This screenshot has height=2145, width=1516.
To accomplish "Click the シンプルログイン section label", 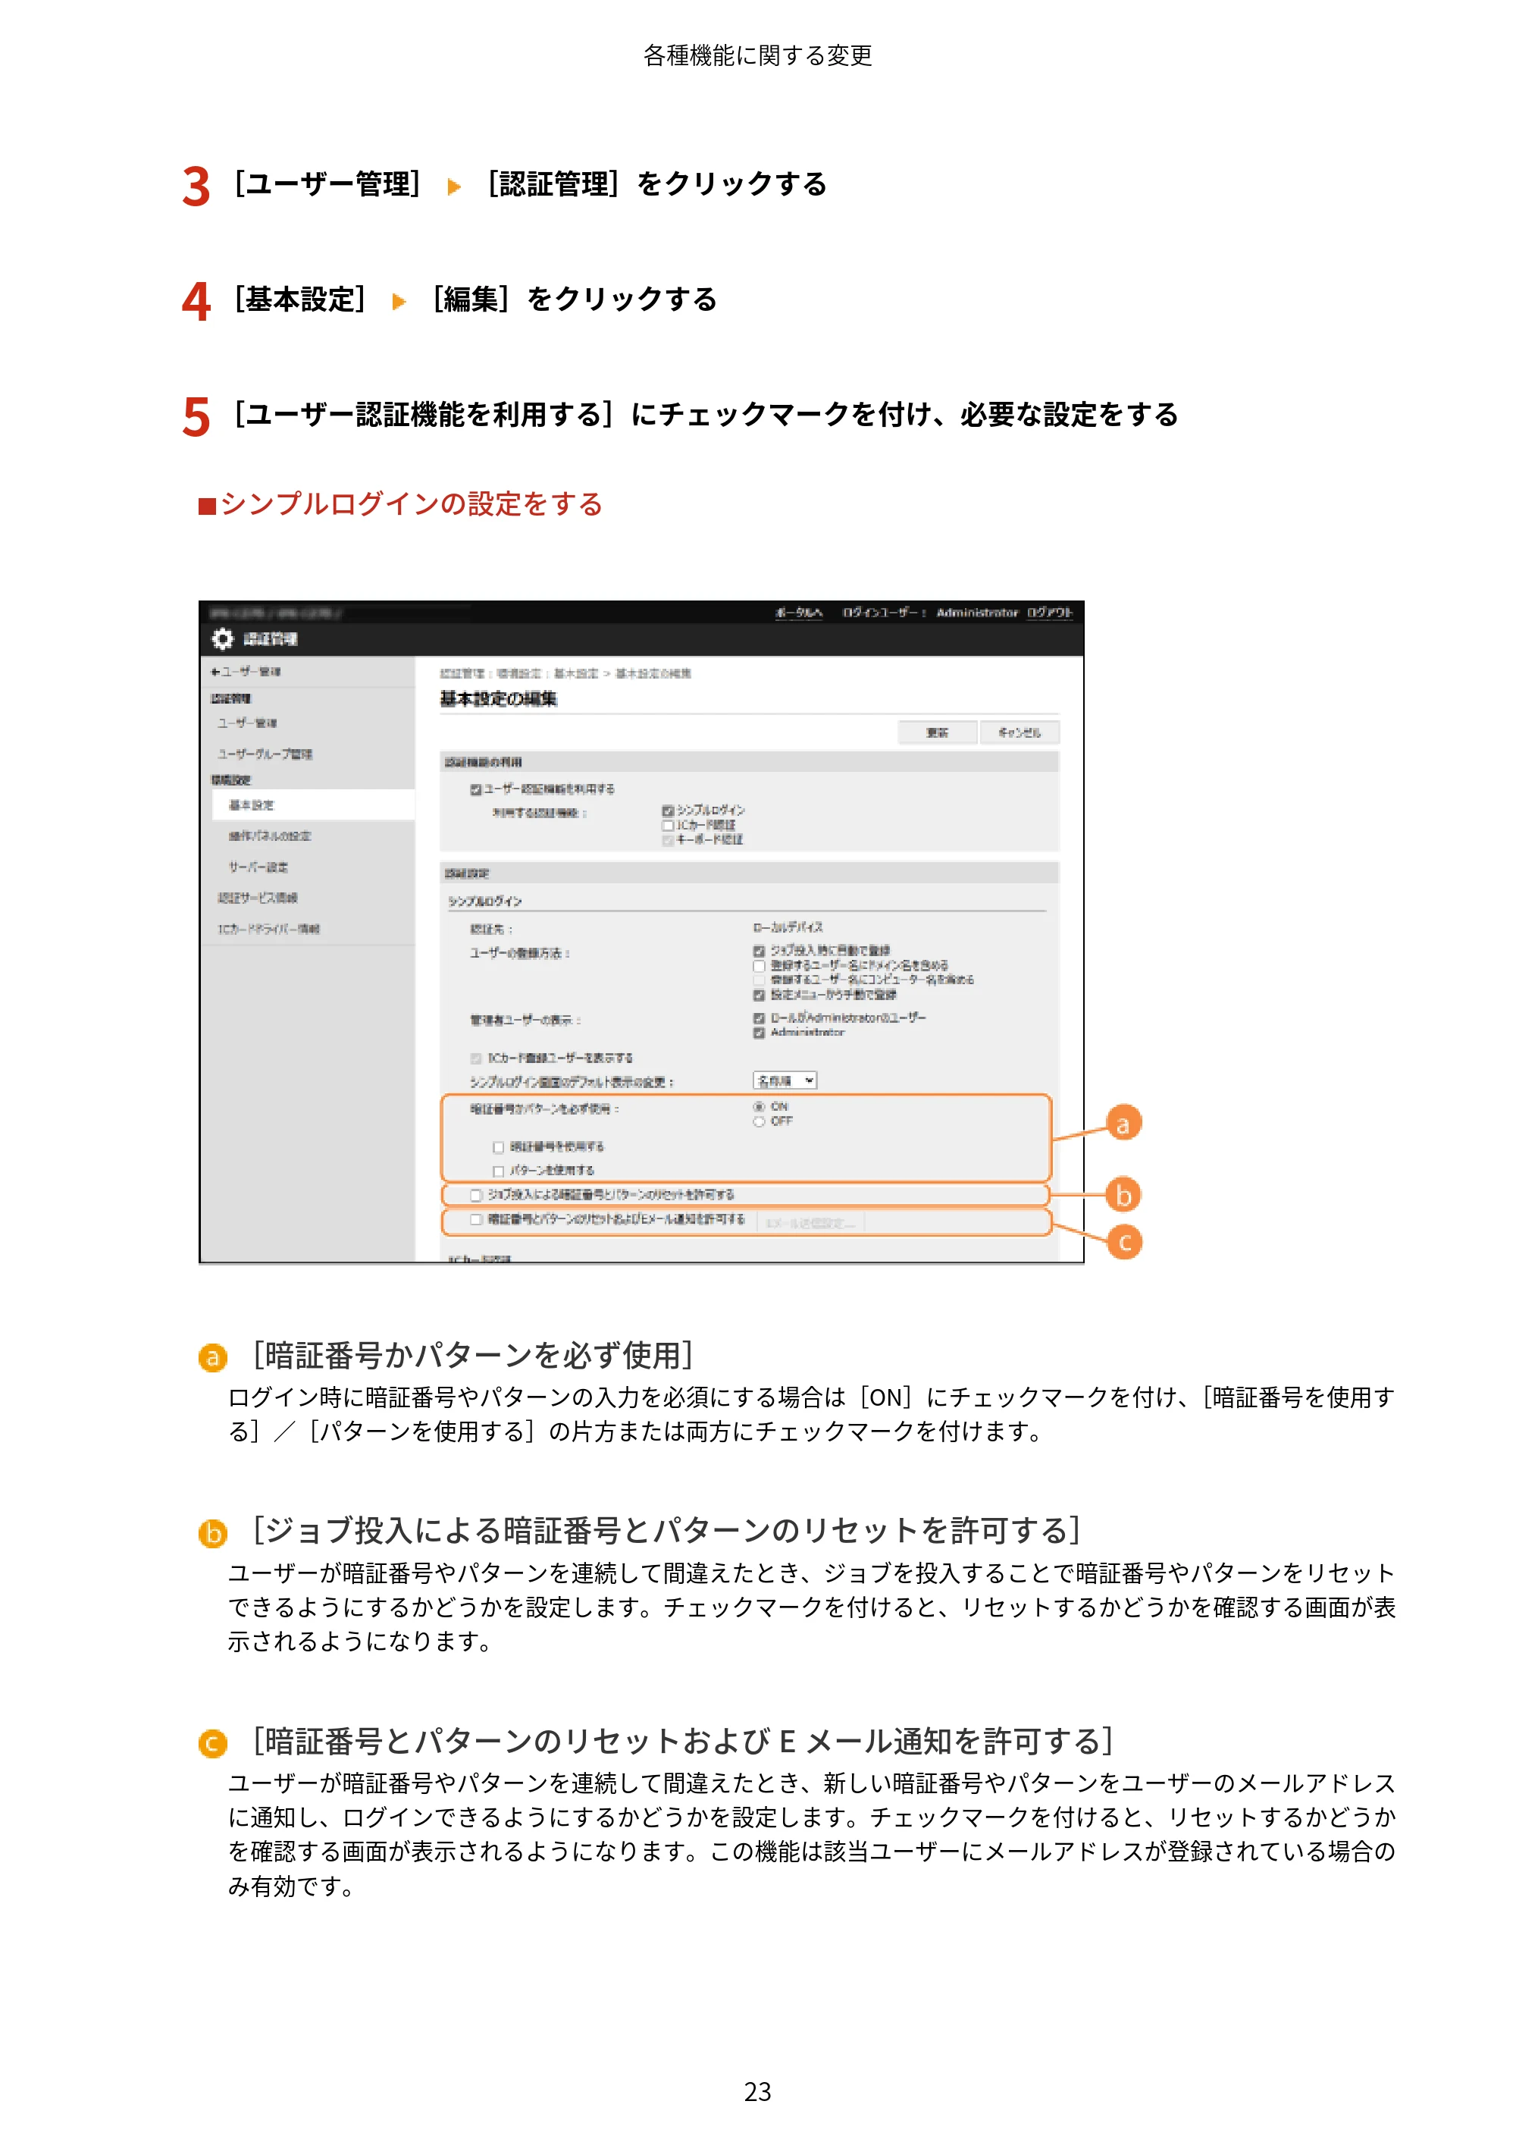I will (485, 902).
